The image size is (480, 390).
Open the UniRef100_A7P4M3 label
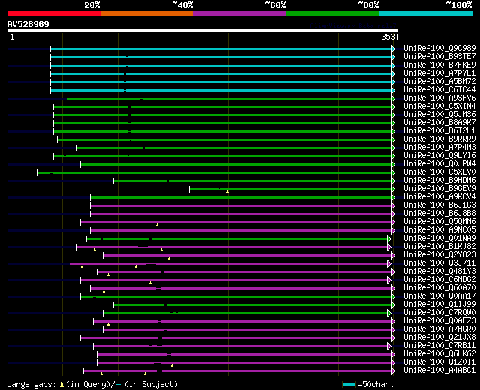tap(439, 148)
